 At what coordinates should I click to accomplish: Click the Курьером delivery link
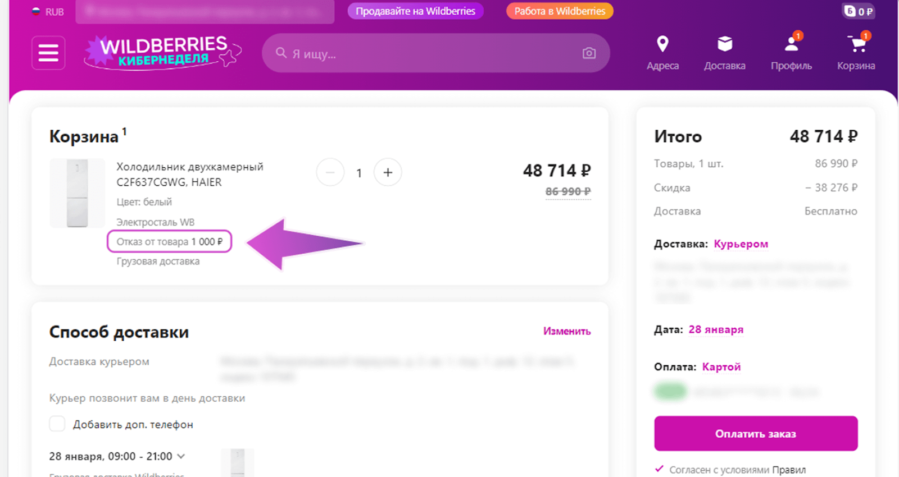point(741,244)
